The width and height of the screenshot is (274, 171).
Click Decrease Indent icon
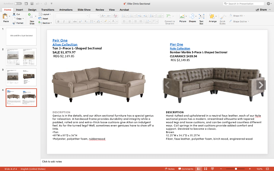tap(140, 16)
